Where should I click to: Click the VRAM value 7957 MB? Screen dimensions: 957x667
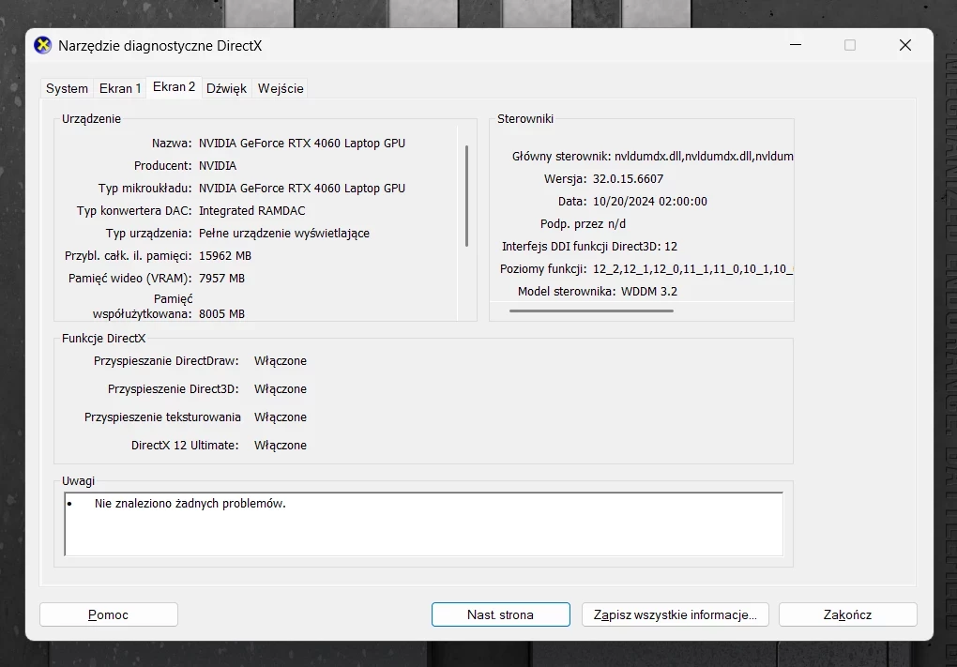pos(221,279)
